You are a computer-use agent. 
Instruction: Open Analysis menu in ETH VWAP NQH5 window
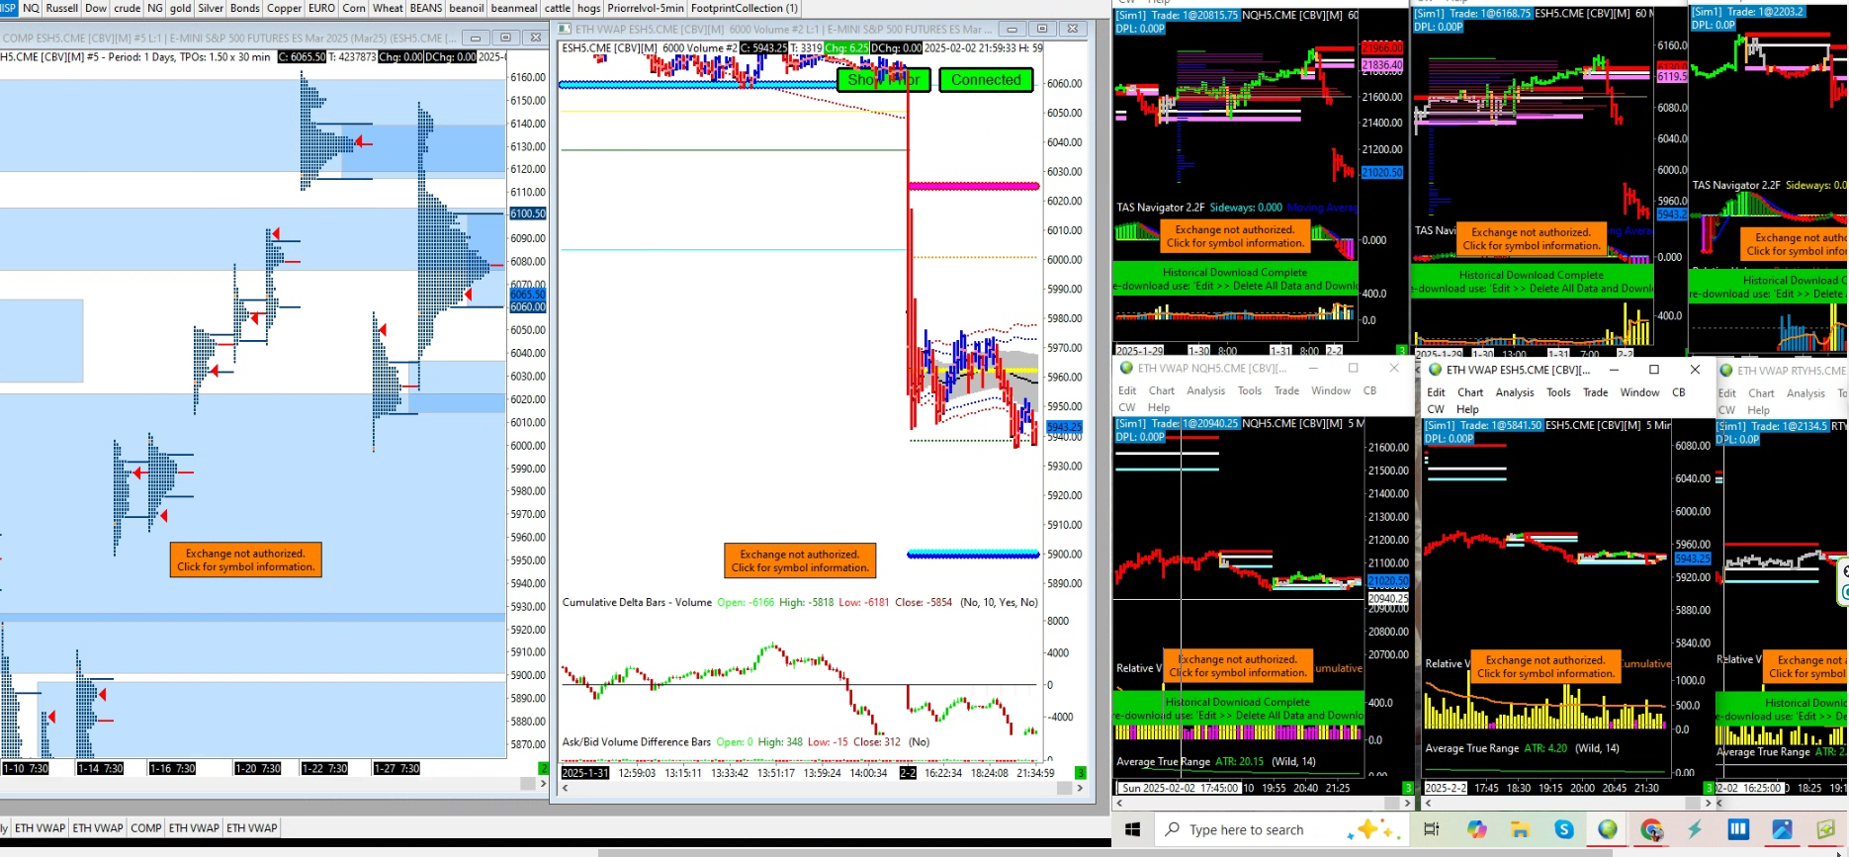pyautogui.click(x=1206, y=390)
